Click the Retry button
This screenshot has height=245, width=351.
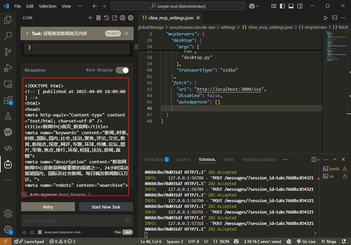(48, 207)
